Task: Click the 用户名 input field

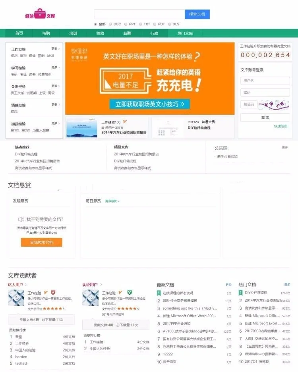Action: (265, 81)
